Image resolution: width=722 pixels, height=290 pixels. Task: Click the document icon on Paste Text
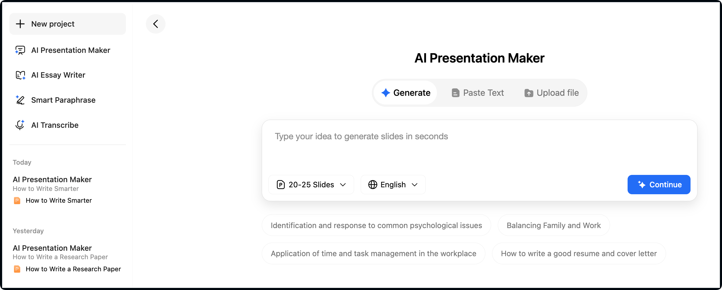coord(455,93)
